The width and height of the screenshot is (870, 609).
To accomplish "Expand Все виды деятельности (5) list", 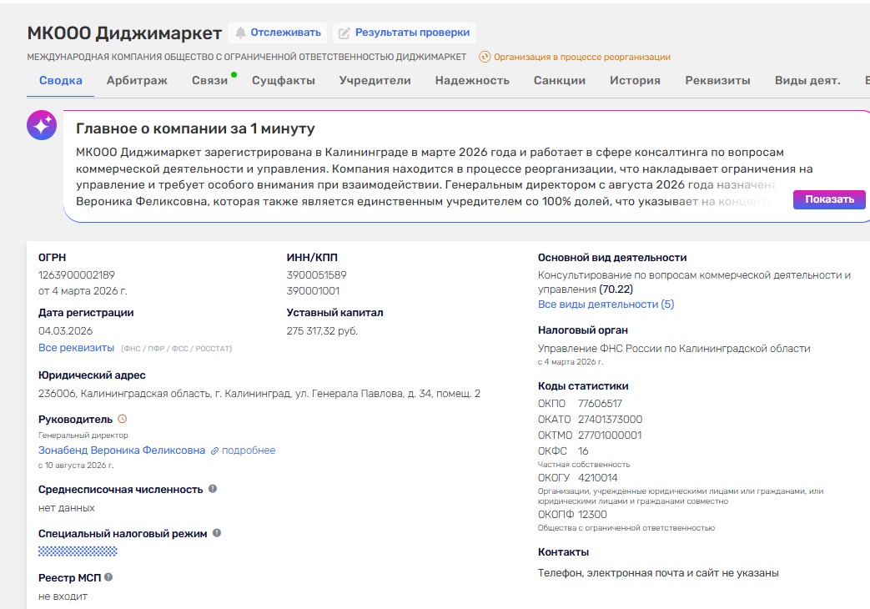I will pyautogui.click(x=606, y=304).
